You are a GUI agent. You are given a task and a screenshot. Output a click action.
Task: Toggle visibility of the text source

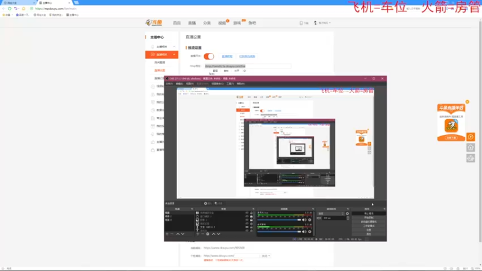coord(247,227)
